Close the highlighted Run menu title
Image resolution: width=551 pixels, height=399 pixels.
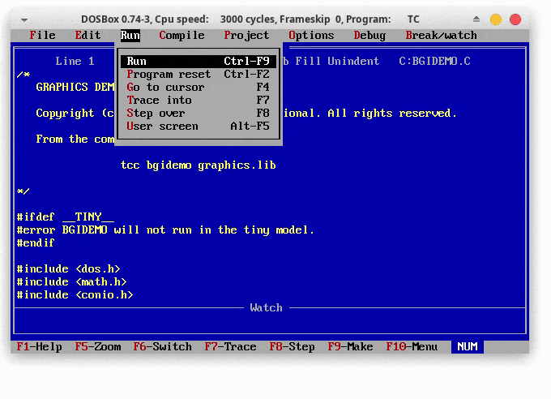pos(130,35)
